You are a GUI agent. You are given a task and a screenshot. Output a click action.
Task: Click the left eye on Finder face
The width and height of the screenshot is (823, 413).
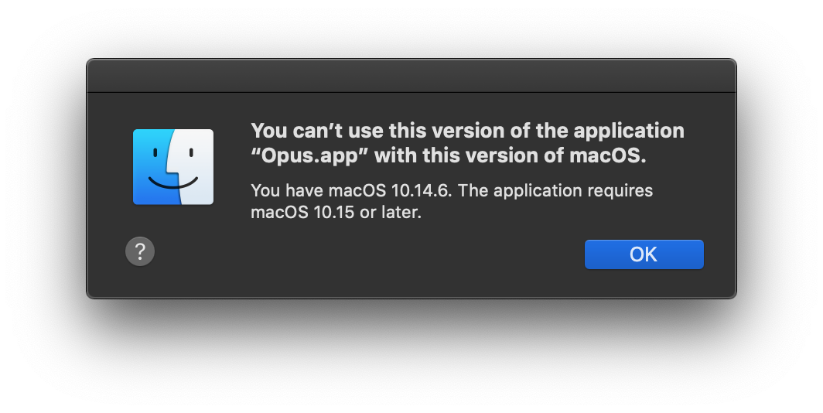pos(155,152)
